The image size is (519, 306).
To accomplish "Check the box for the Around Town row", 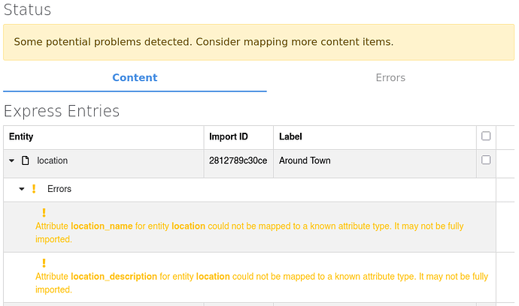I will tap(486, 160).
